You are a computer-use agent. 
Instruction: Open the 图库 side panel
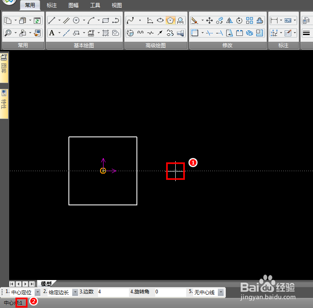[x=4, y=68]
